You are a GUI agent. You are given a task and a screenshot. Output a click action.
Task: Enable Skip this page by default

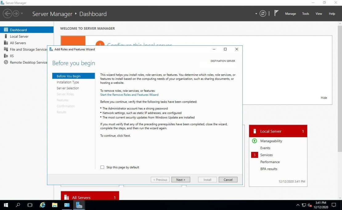point(102,167)
